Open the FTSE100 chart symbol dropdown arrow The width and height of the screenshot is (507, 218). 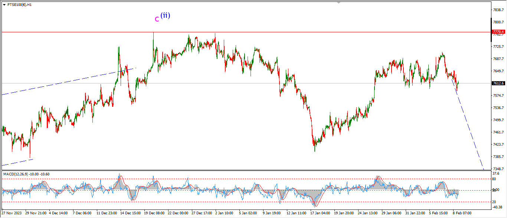pyautogui.click(x=4, y=5)
